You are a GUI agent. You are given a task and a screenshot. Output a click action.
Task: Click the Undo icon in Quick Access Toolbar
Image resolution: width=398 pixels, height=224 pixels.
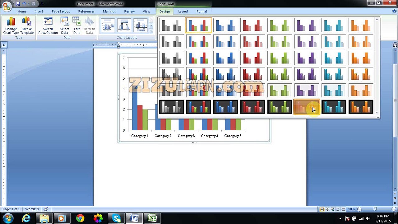point(24,4)
